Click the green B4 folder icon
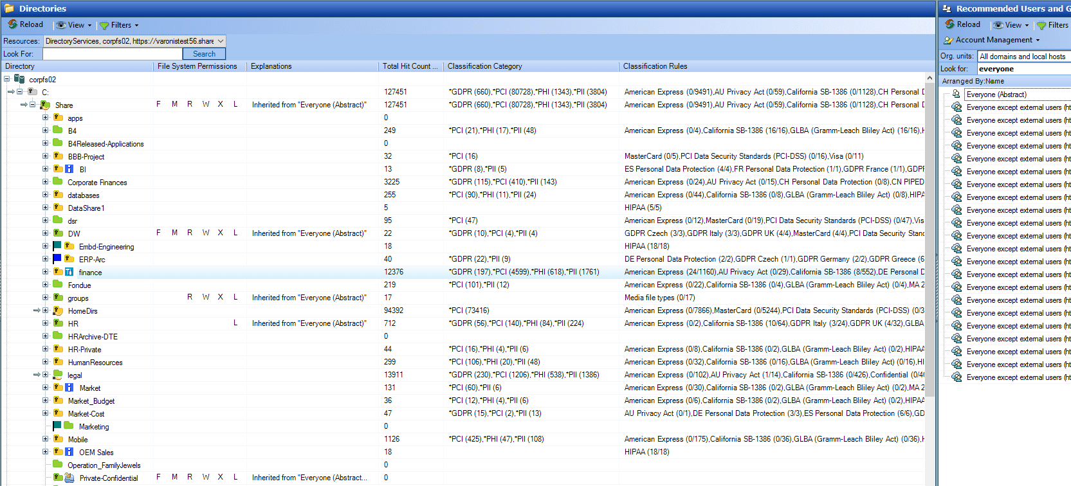The width and height of the screenshot is (1071, 486). [x=58, y=130]
